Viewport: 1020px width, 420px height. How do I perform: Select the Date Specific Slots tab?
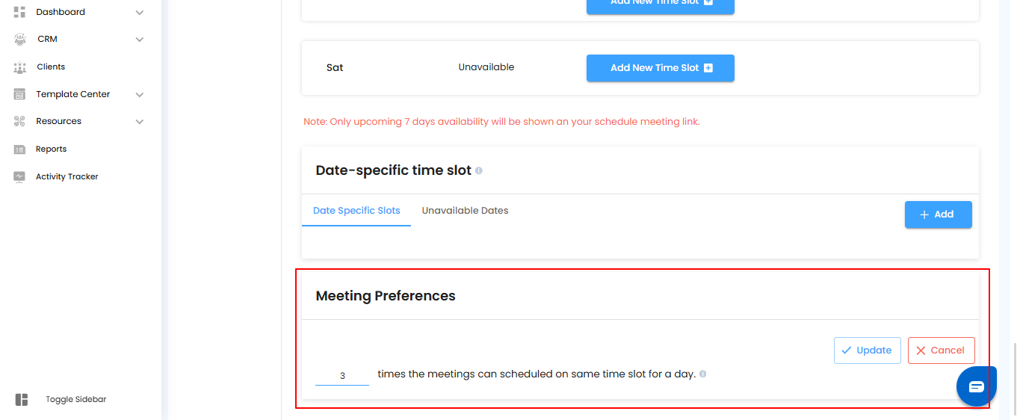point(356,211)
